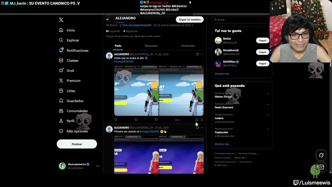The image size is (332, 187).
Task: Open Luismeewis account switcher menu
Action: click(x=98, y=166)
